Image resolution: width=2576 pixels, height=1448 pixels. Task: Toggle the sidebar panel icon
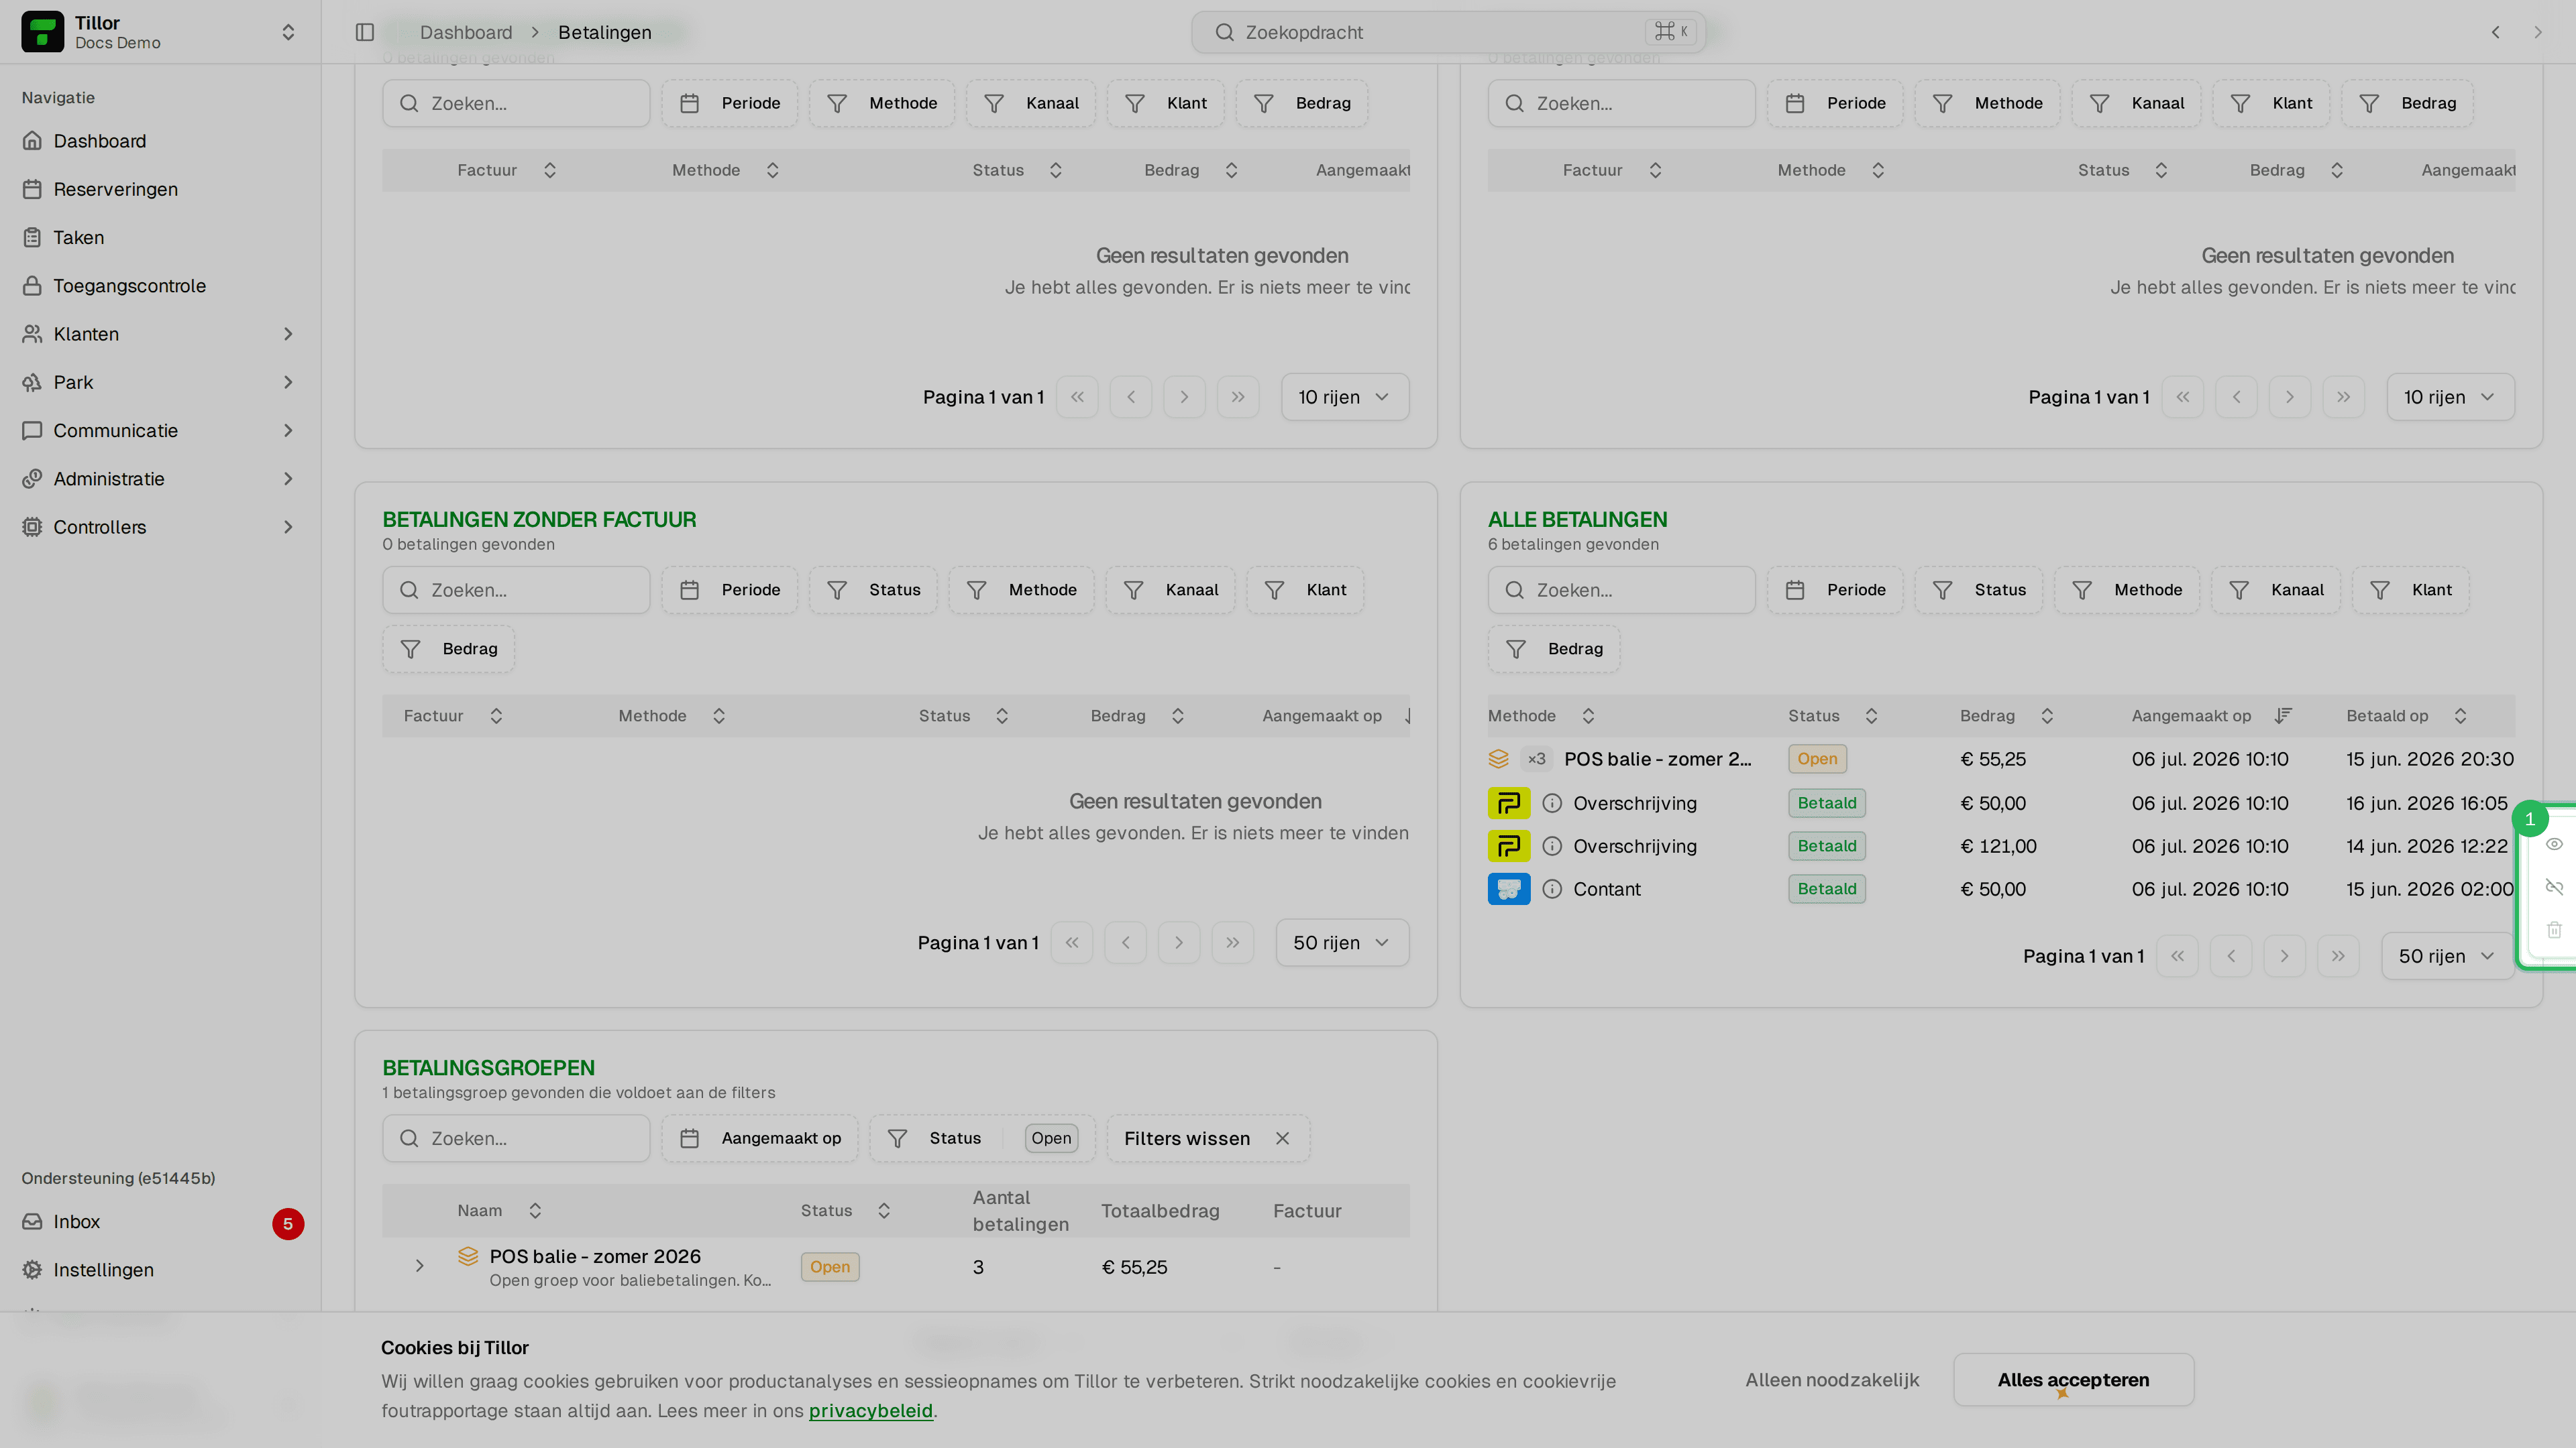coord(365,32)
